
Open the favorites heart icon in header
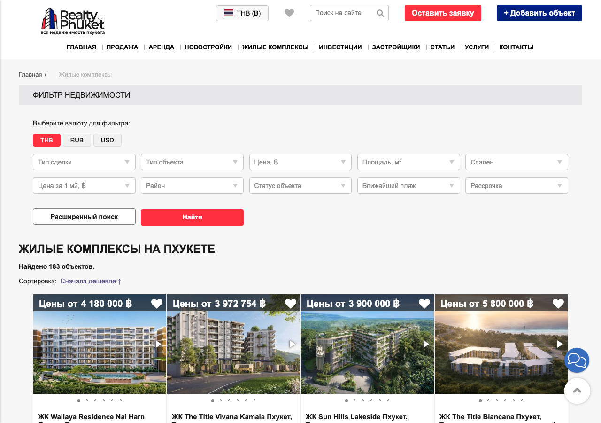click(x=289, y=13)
